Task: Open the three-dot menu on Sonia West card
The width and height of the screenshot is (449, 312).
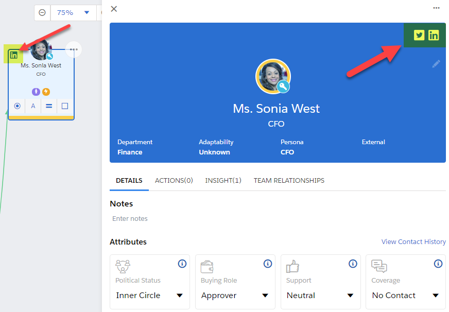Action: pos(74,49)
